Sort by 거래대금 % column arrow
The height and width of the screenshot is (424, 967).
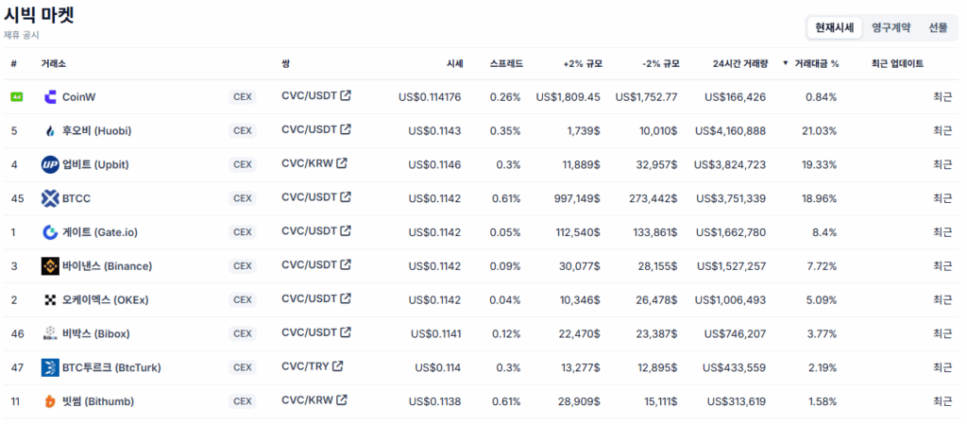[786, 63]
